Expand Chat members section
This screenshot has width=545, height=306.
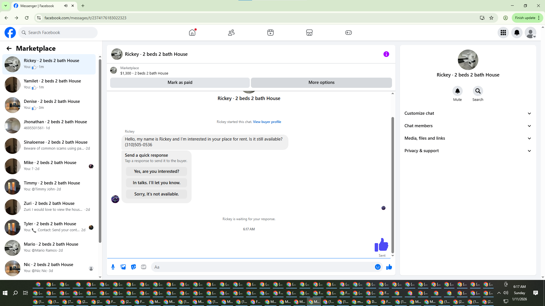pyautogui.click(x=468, y=126)
